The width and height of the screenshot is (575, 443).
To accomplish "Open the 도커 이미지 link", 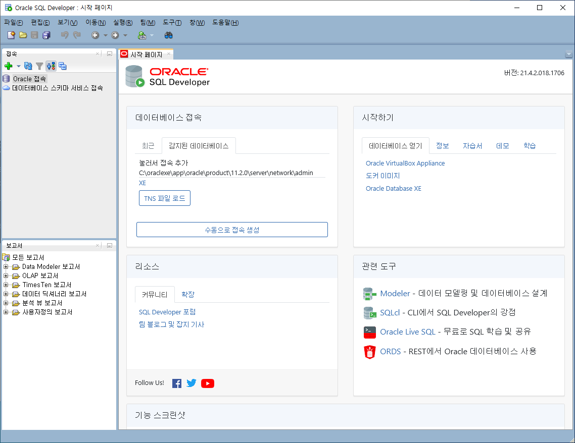I will point(383,176).
